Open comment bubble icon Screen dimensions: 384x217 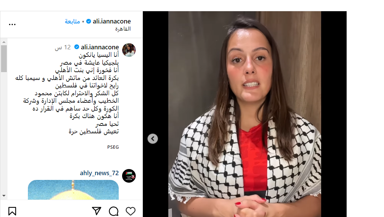pos(114,211)
